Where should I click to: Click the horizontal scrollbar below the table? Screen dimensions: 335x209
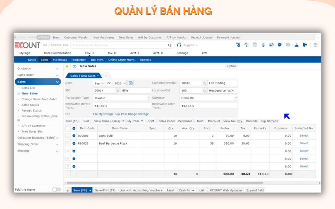pyautogui.click(x=164, y=183)
